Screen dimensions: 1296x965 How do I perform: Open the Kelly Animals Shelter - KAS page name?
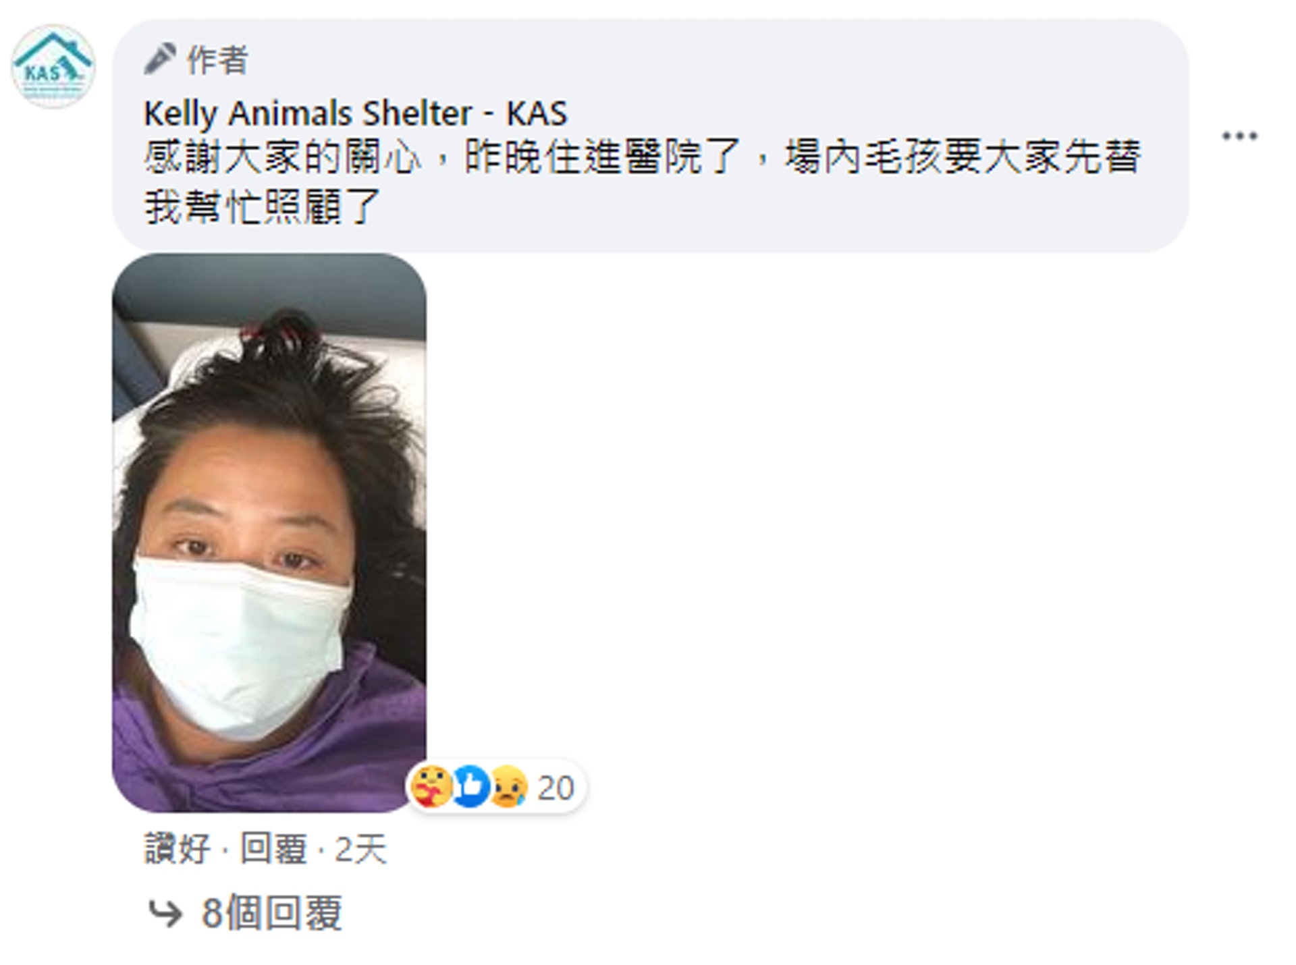(356, 113)
